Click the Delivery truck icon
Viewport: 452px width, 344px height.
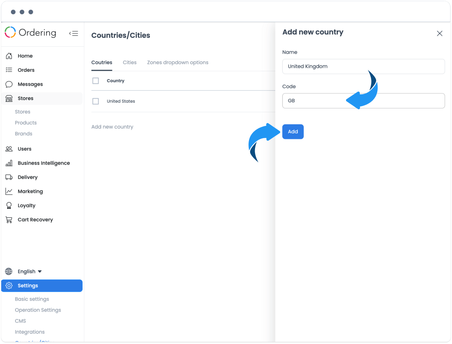[x=9, y=177]
